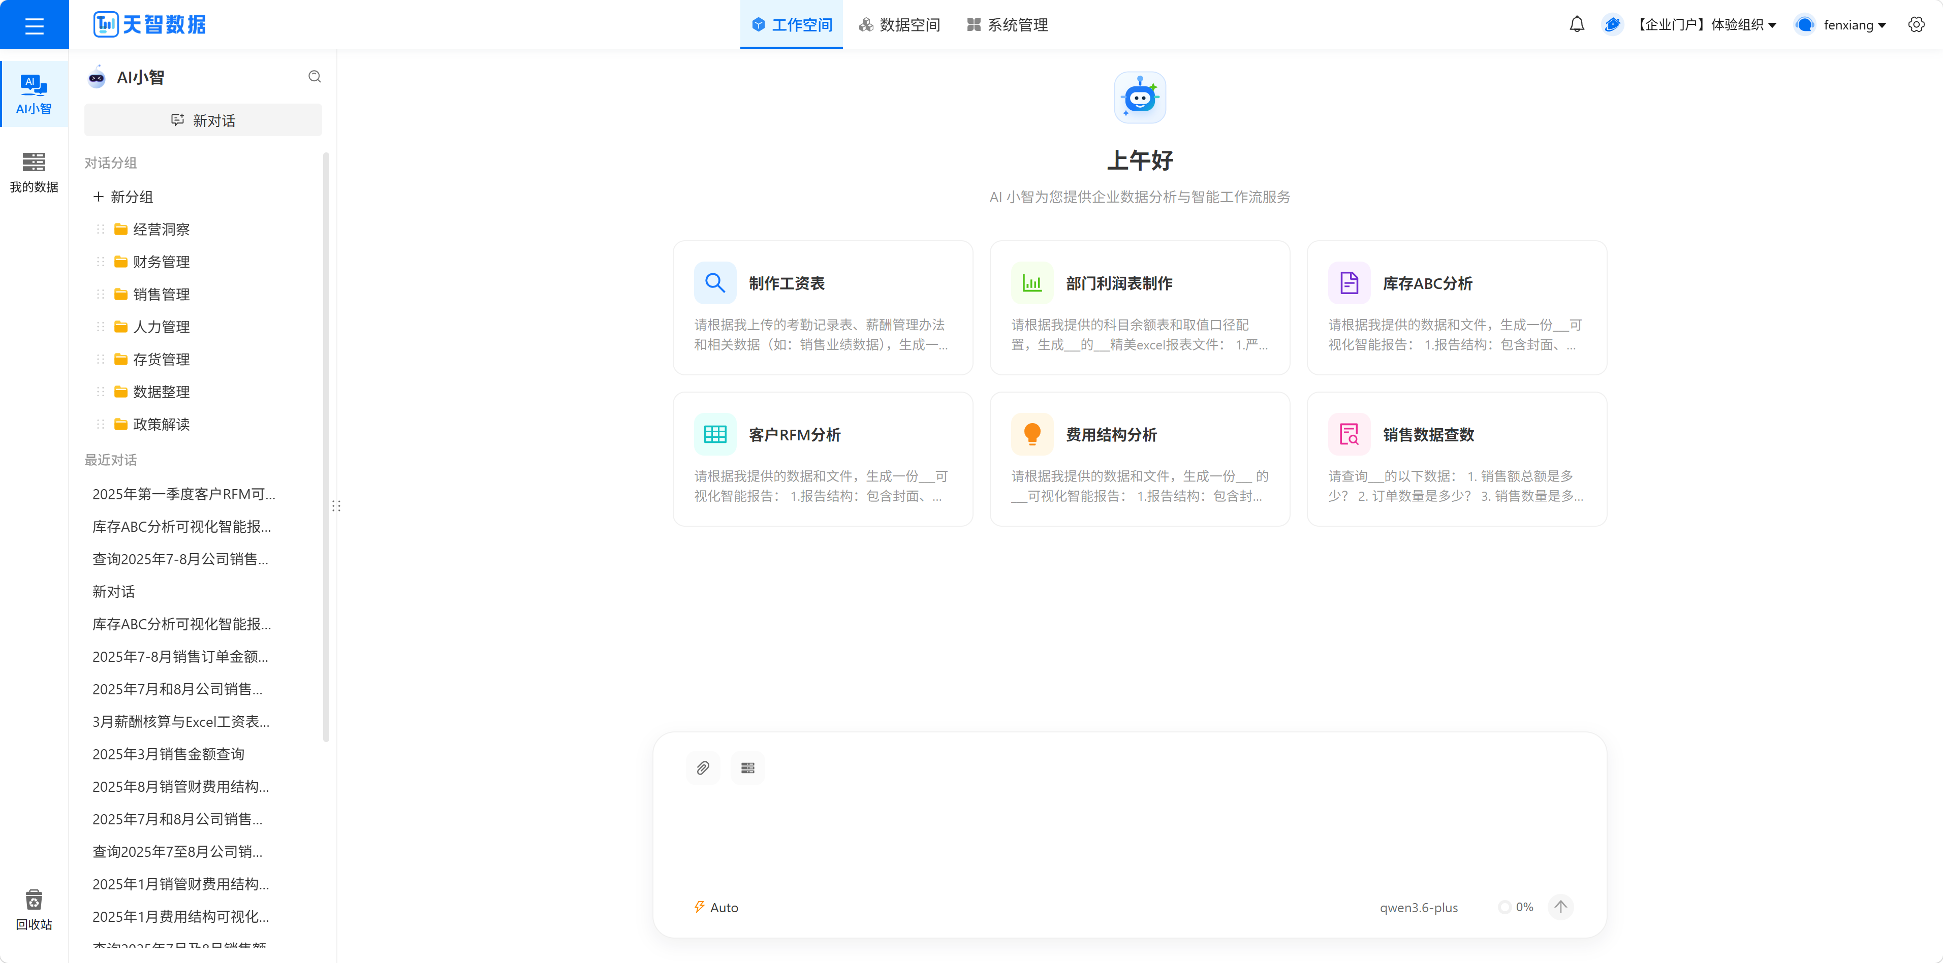Screen dimensions: 1943x963
Task: Click the notification bell icon
Action: click(x=1577, y=25)
